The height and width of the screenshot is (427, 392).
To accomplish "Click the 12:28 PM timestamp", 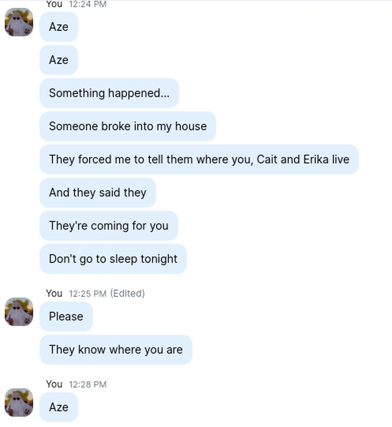I will [x=88, y=384].
